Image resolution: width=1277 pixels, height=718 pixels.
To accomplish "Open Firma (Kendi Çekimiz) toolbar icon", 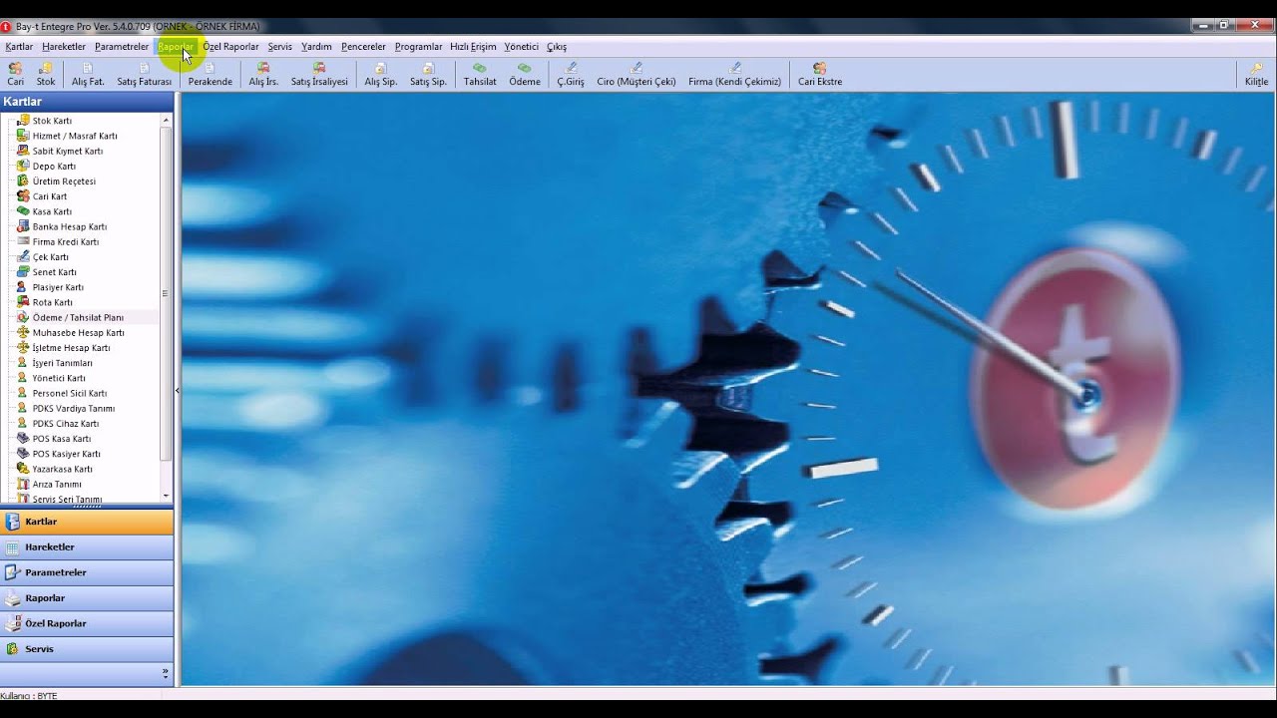I will [x=734, y=75].
